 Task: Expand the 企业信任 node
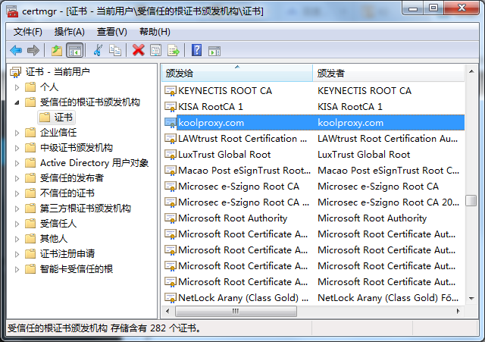tap(17, 133)
